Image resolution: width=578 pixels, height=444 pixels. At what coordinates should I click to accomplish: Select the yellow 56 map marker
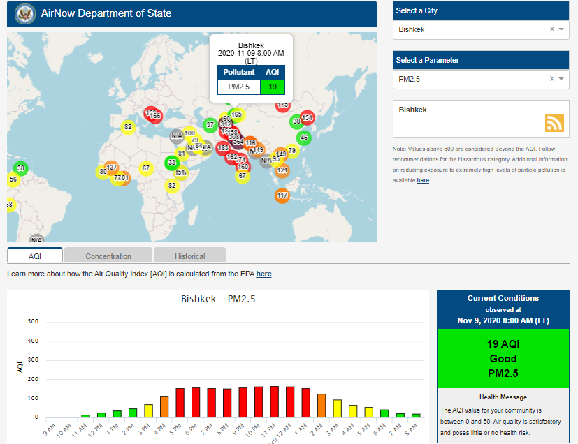point(13,179)
